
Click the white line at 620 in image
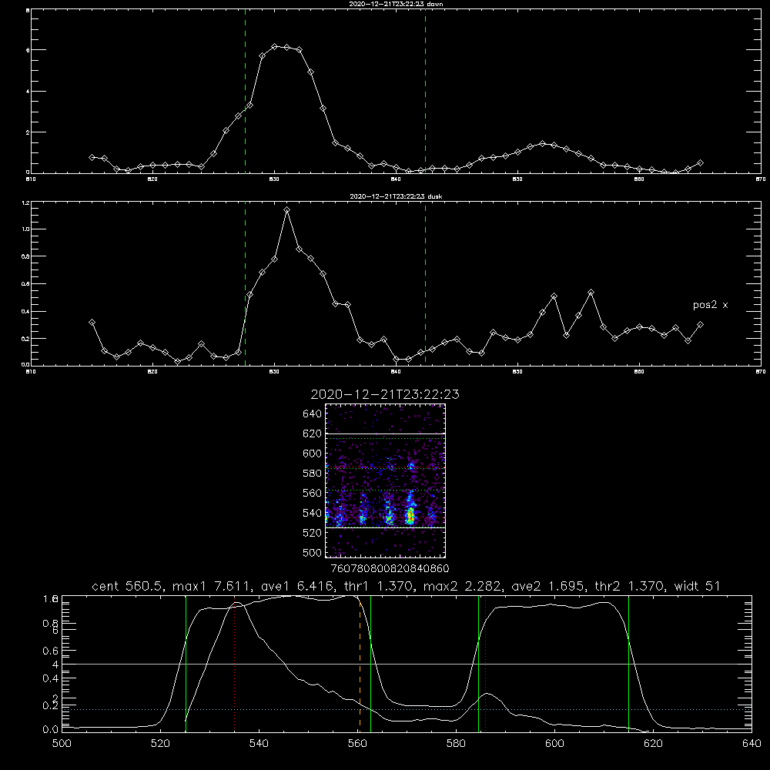385,434
